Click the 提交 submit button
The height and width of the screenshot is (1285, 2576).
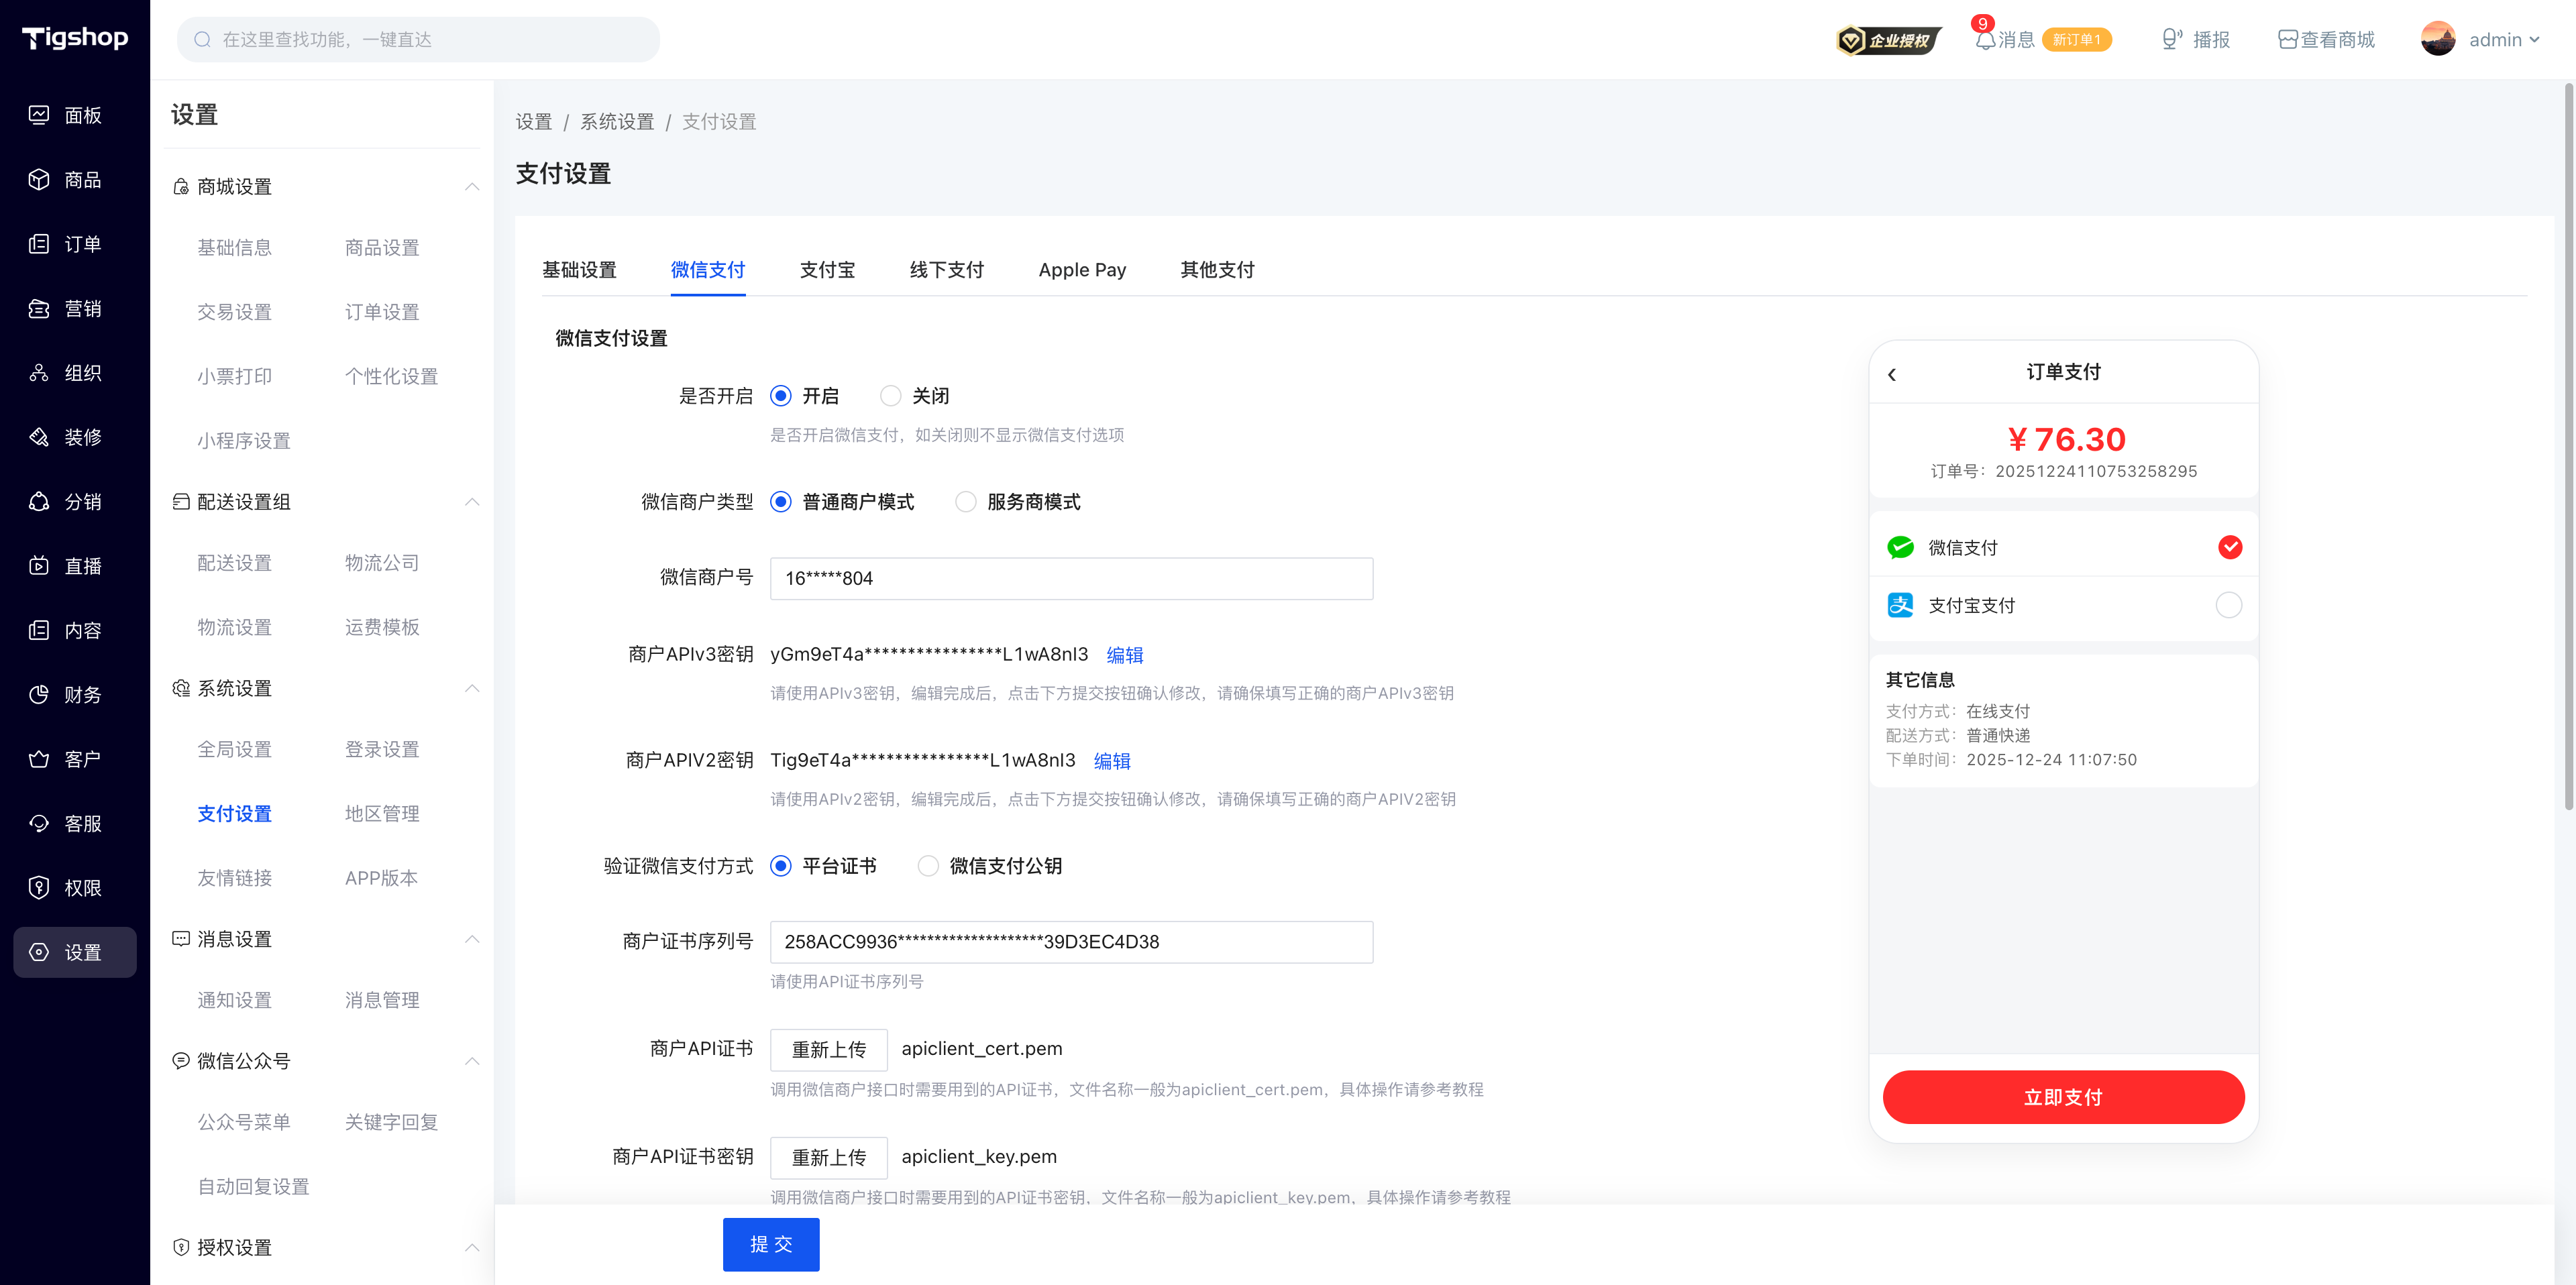(771, 1245)
